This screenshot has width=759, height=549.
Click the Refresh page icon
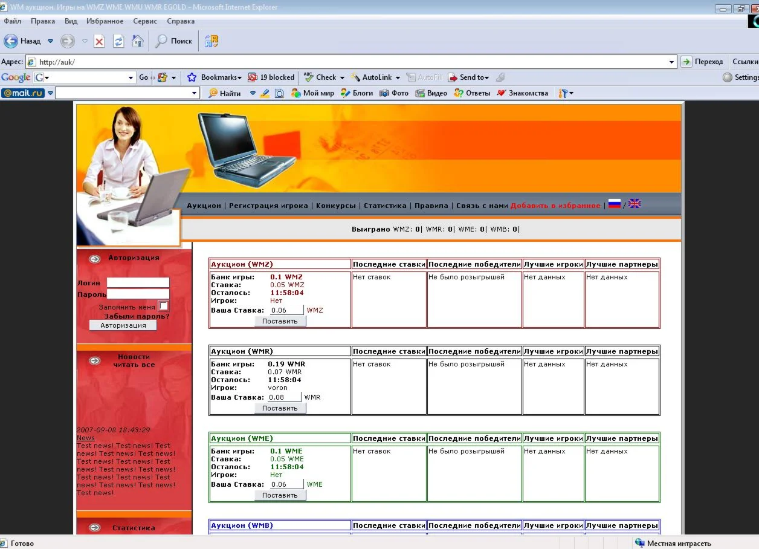118,41
